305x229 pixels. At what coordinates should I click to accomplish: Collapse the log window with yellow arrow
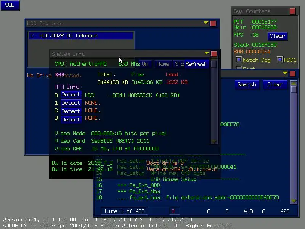(285, 73)
